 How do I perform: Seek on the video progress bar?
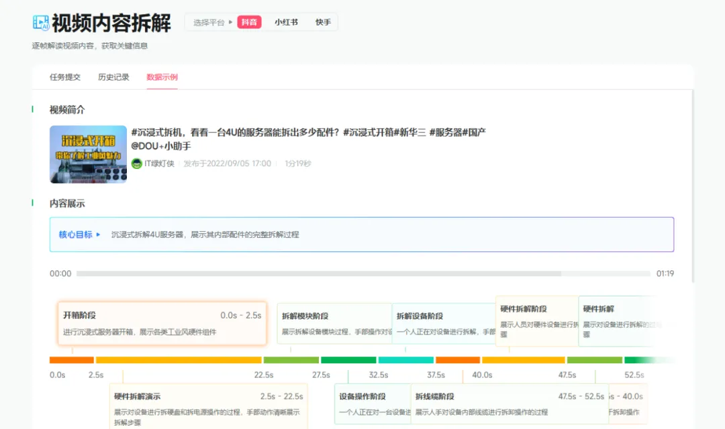[x=363, y=273]
